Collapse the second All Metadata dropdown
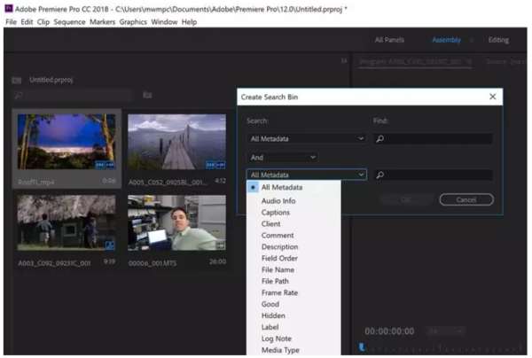 coord(307,175)
